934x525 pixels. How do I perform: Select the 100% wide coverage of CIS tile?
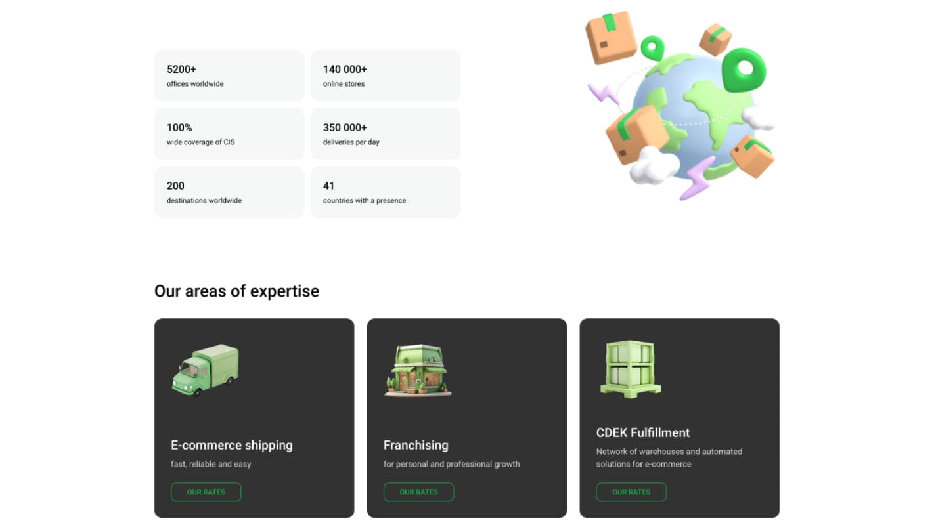[x=229, y=134]
